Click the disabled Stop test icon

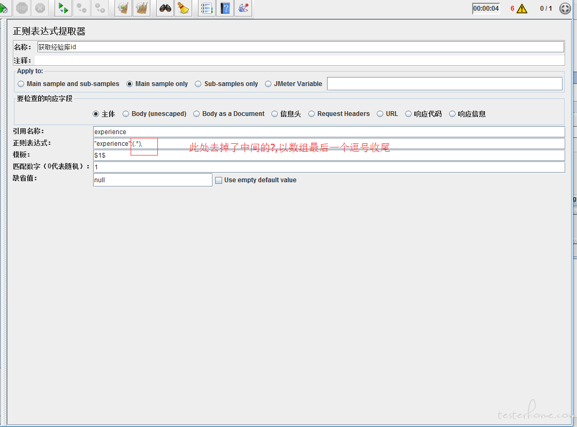(x=22, y=8)
